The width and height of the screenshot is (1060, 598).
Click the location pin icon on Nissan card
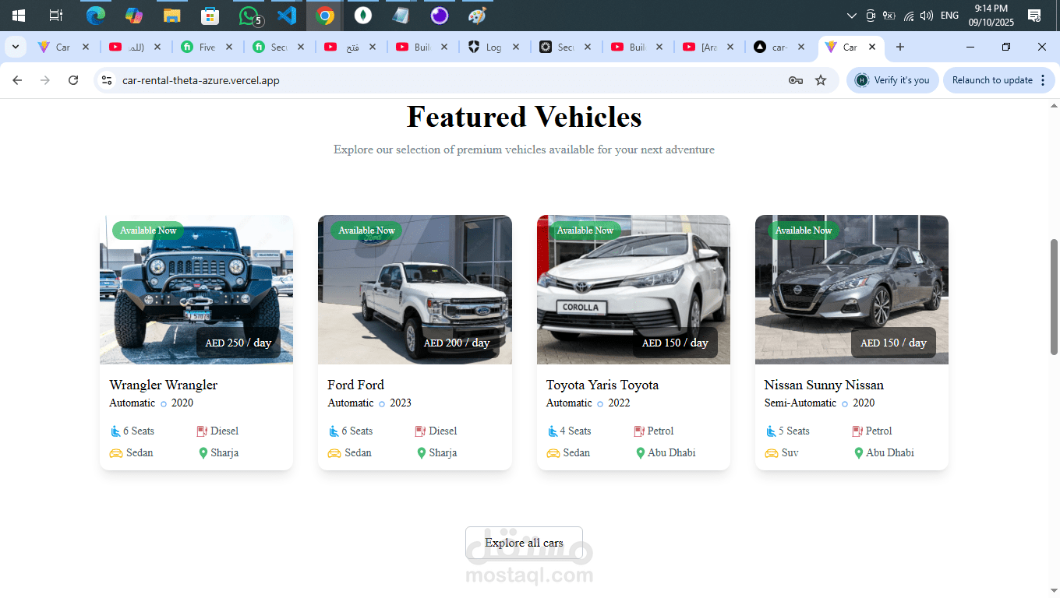pos(858,453)
